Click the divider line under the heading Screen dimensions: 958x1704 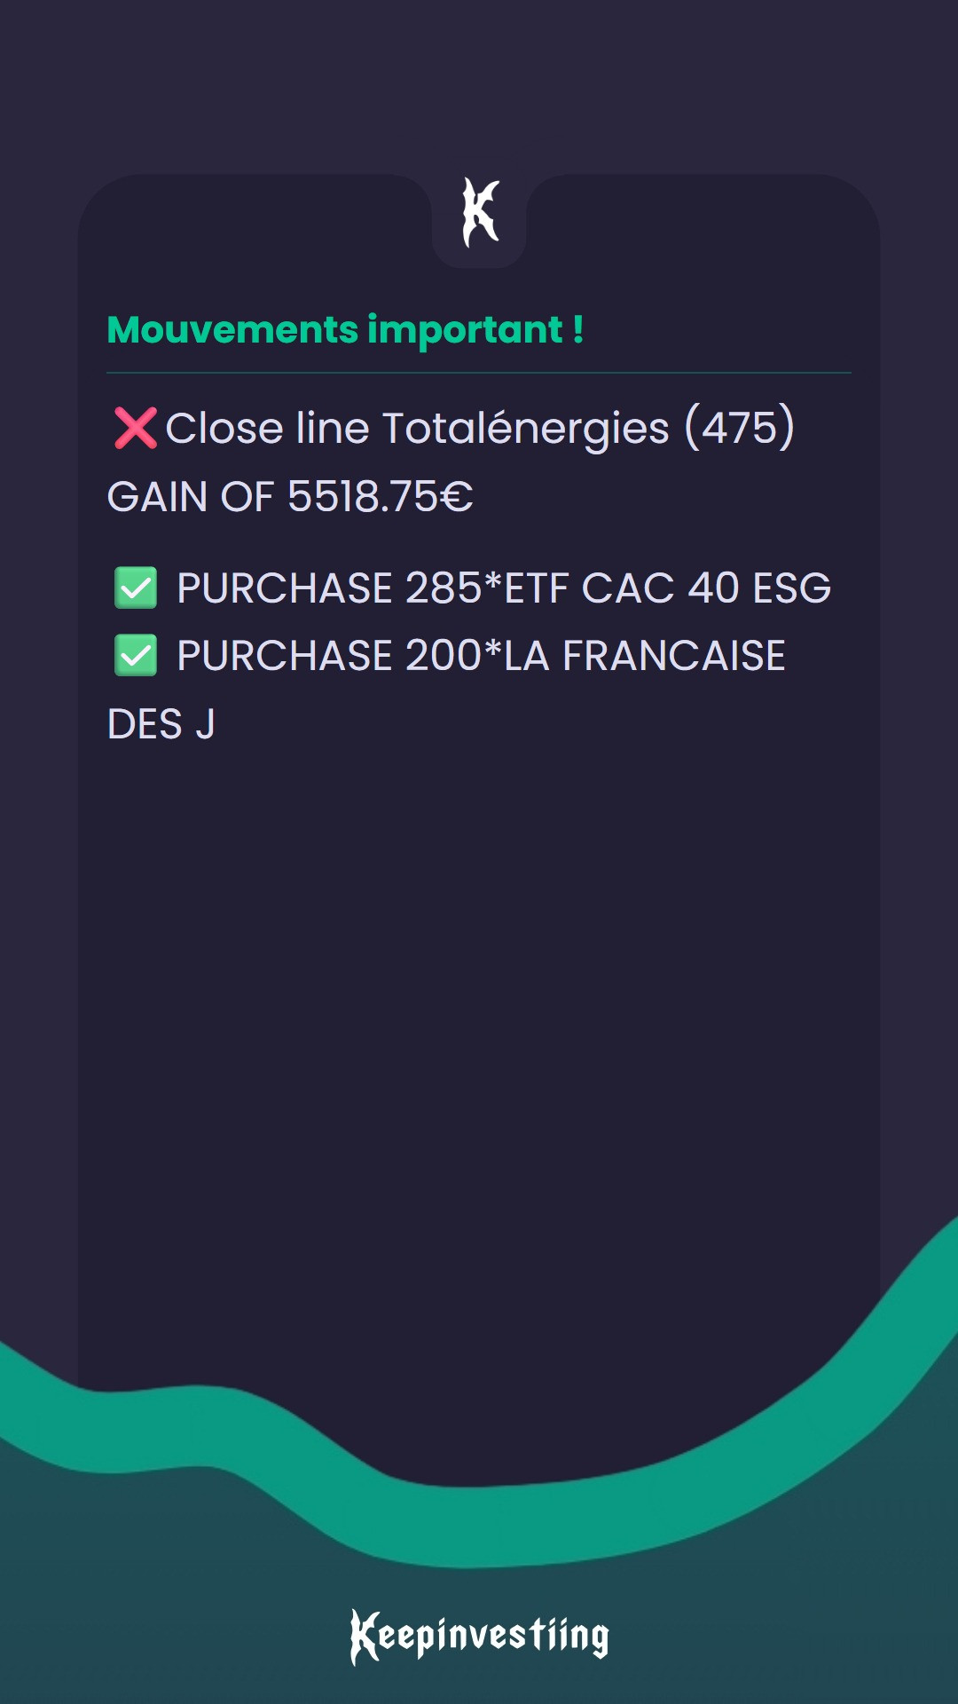(x=479, y=373)
